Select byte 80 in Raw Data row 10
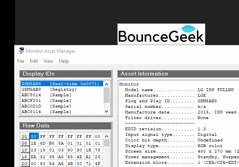 [x=70, y=150]
